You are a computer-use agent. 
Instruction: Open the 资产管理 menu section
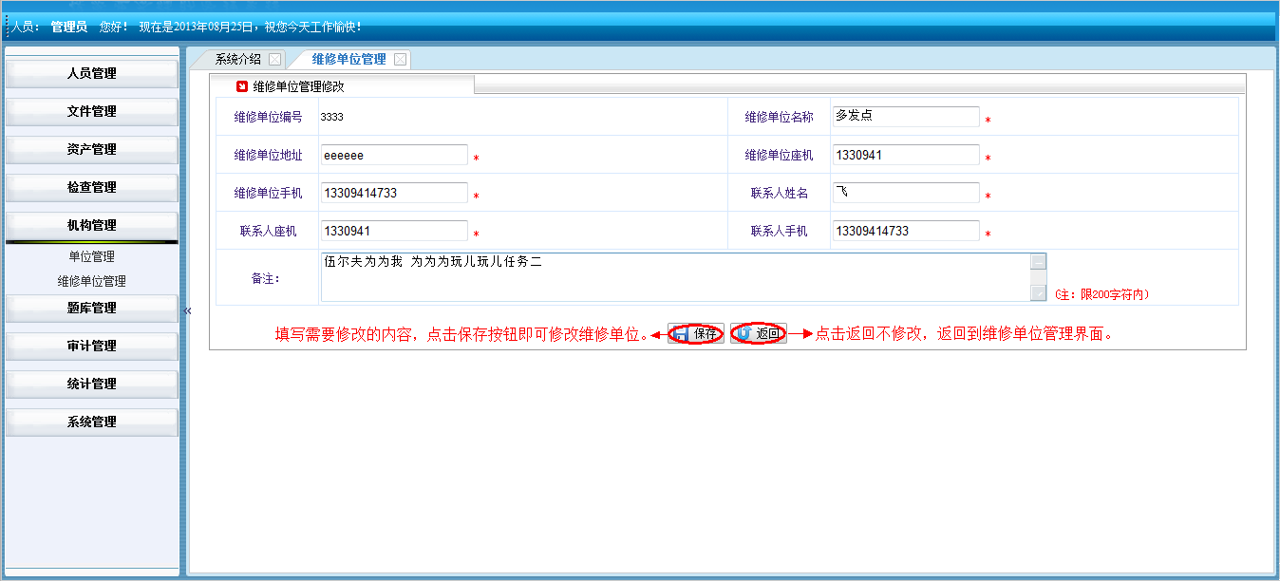92,150
